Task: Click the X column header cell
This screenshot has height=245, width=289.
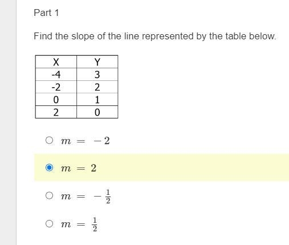Action: 56,62
